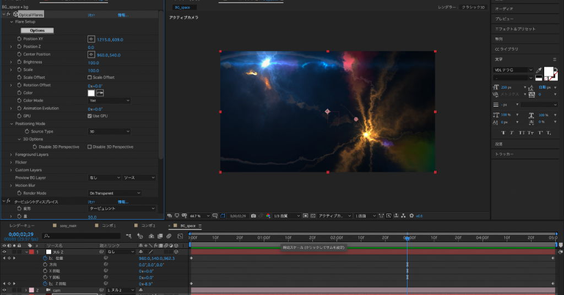The image size is (564, 295).
Task: Click the ヌル 2 red label color swatch
Action: pyautogui.click(x=31, y=252)
